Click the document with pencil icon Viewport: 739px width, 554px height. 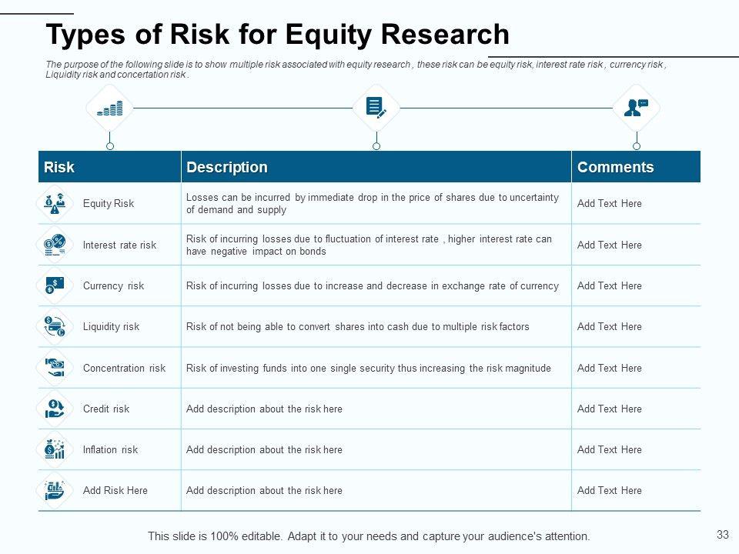click(x=376, y=108)
